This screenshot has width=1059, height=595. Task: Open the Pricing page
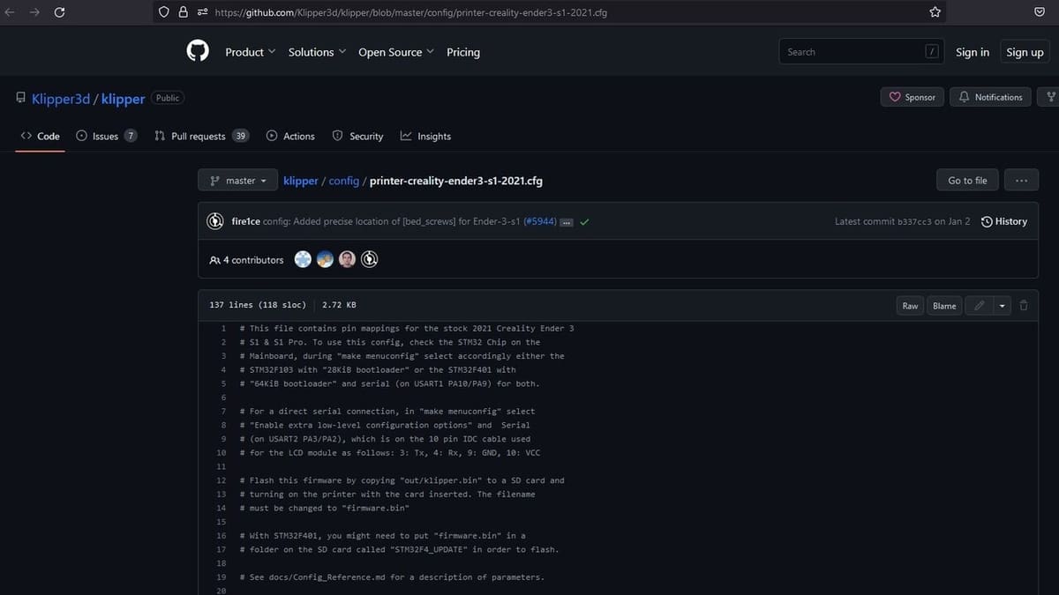[x=463, y=52]
